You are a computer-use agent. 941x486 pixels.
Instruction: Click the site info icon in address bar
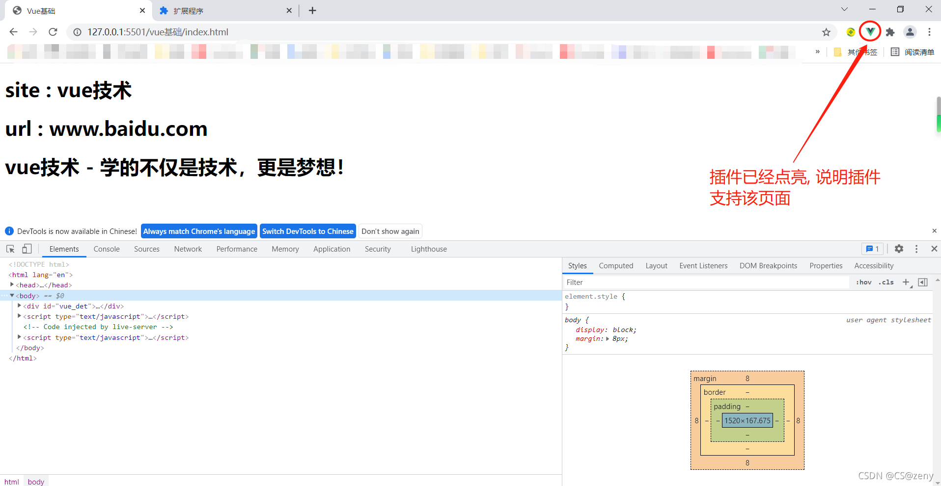[x=77, y=32]
